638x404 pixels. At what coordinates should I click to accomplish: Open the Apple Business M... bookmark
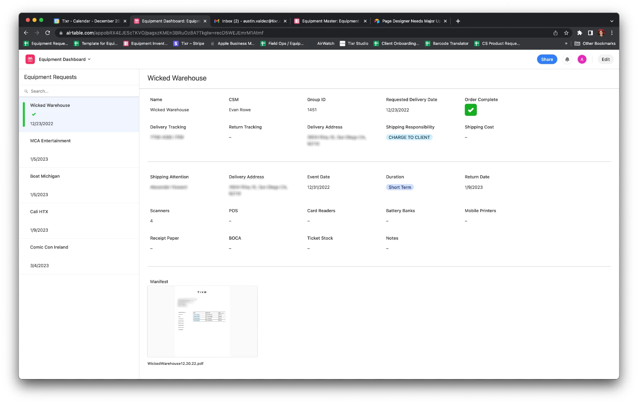tap(232, 43)
